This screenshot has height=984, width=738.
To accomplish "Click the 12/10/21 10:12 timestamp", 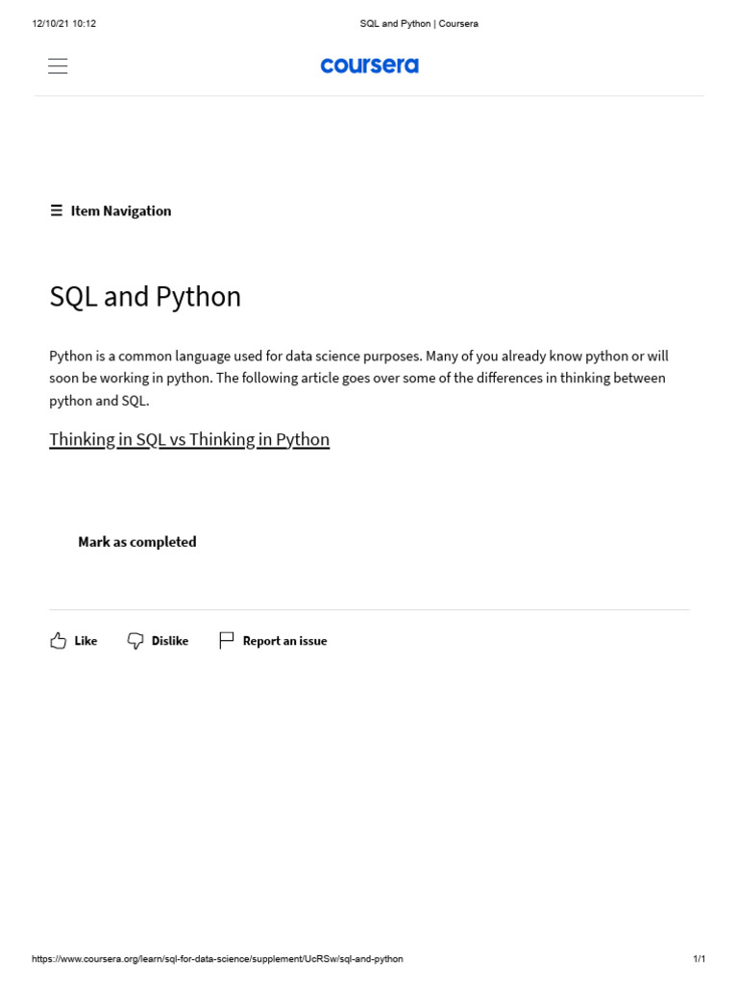I will pos(63,24).
